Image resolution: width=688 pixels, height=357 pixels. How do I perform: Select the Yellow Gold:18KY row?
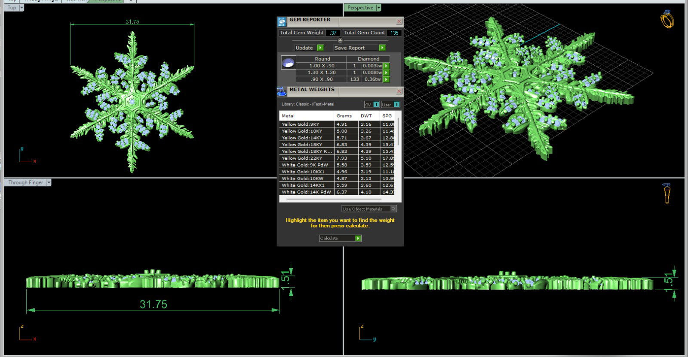[x=337, y=145]
